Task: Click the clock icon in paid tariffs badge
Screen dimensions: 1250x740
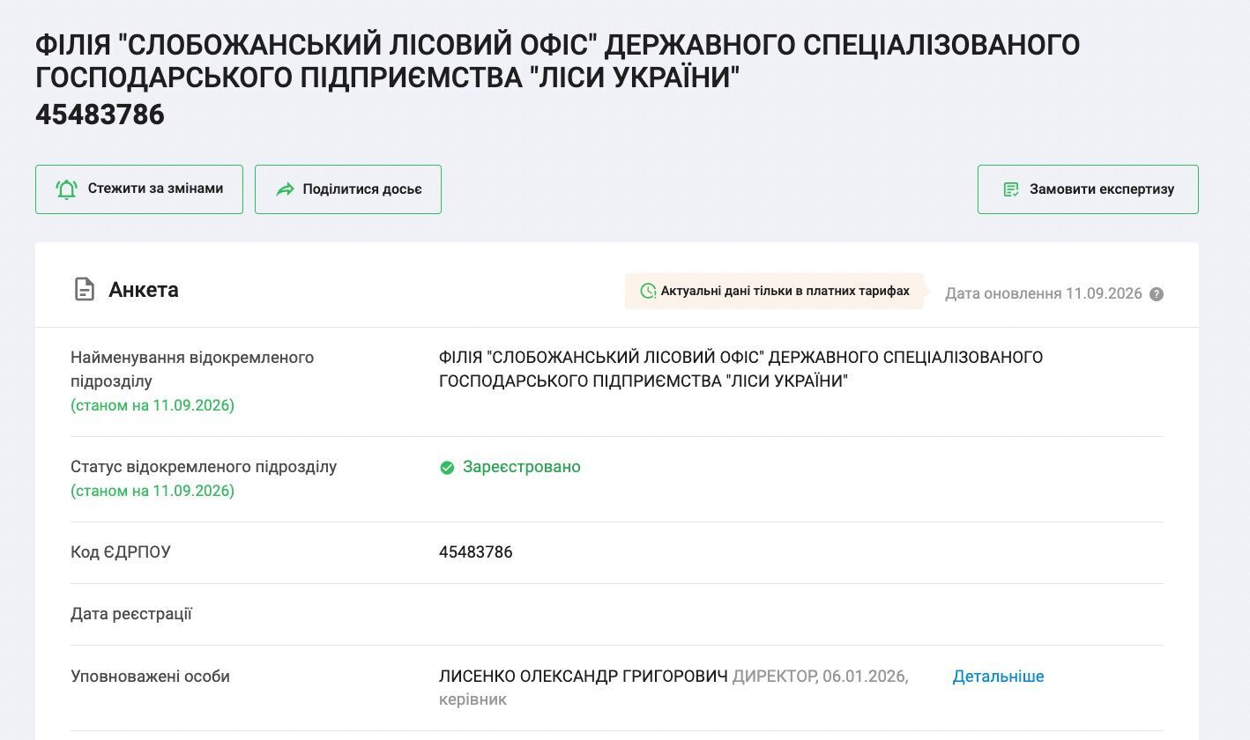Action: 648,291
